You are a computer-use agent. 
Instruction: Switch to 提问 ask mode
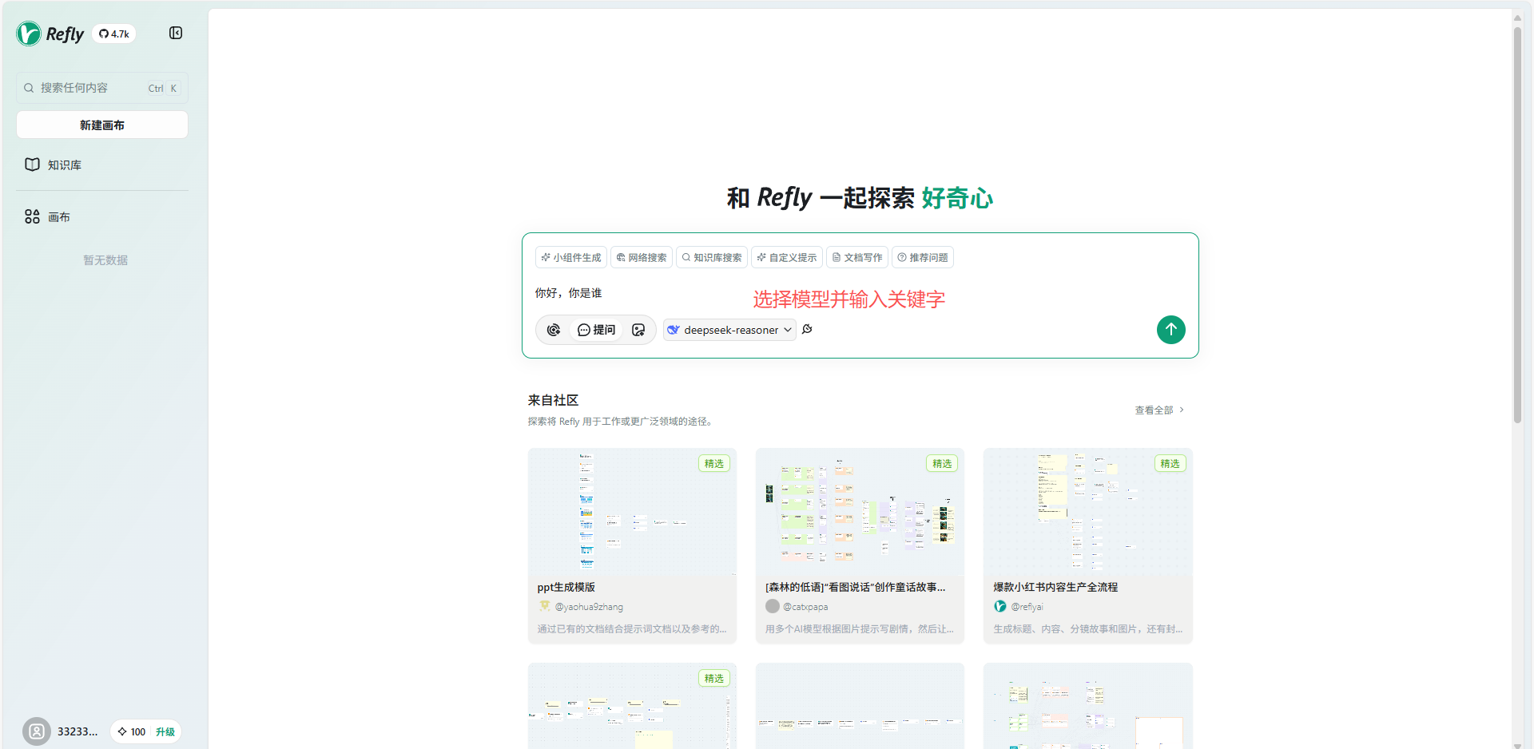point(597,330)
